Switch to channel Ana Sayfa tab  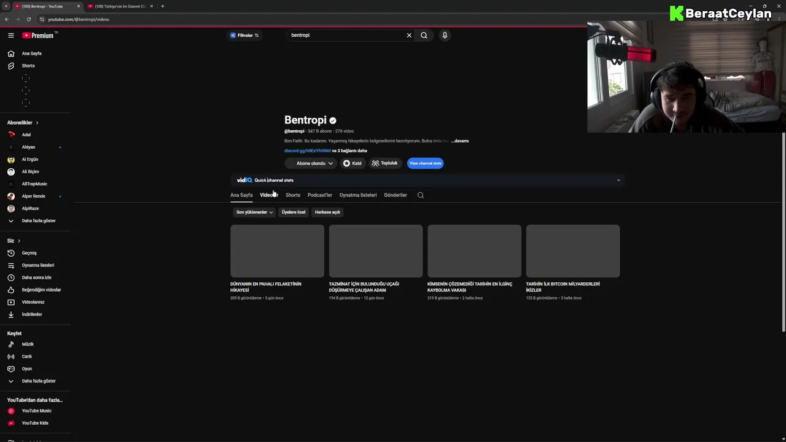coord(241,195)
